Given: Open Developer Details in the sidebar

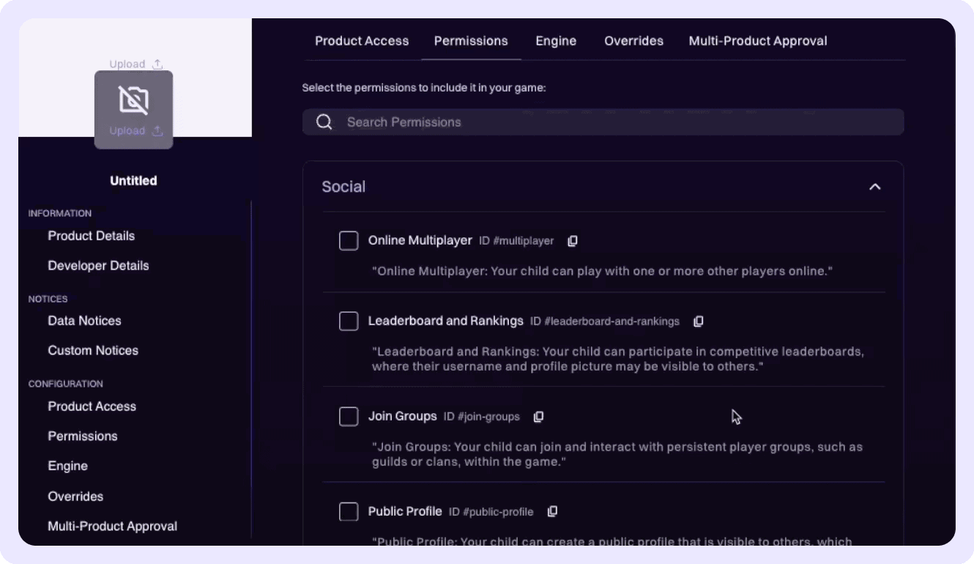Looking at the screenshot, I should [x=98, y=266].
